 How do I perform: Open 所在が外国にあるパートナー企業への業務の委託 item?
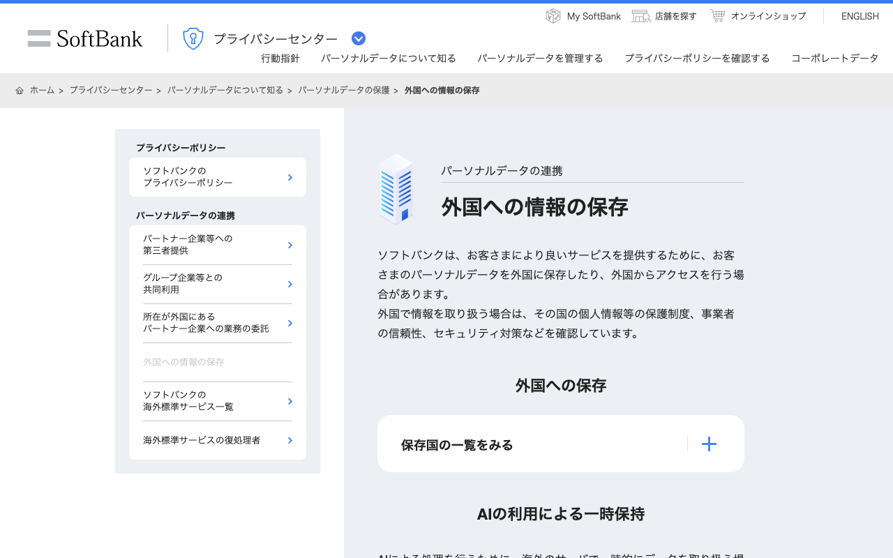pyautogui.click(x=218, y=323)
